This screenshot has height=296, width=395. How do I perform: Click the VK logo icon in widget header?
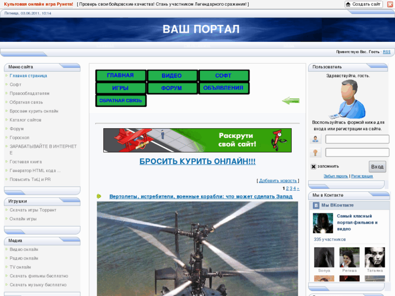316,205
